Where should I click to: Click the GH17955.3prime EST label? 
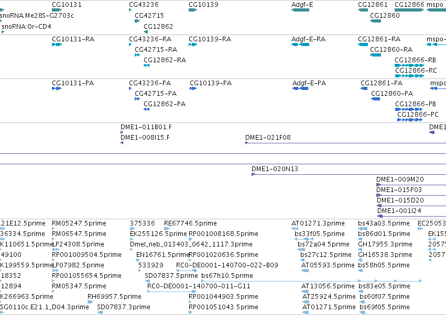tap(385, 244)
